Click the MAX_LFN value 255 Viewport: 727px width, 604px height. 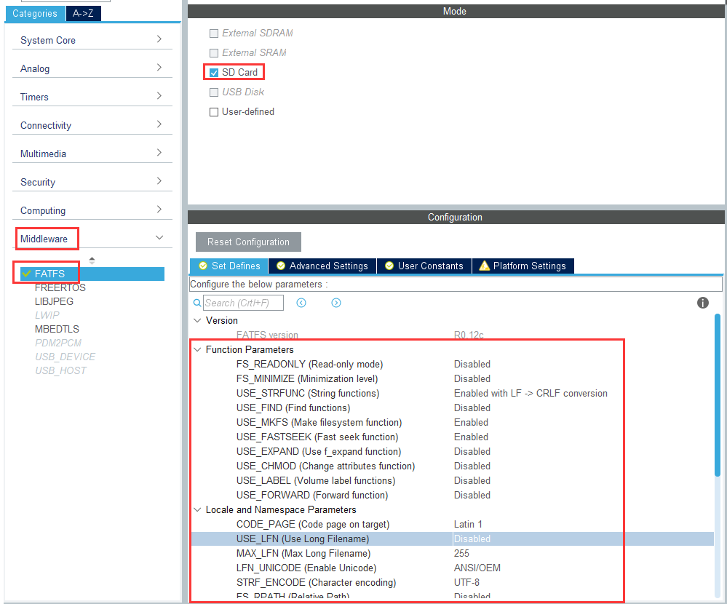[461, 553]
